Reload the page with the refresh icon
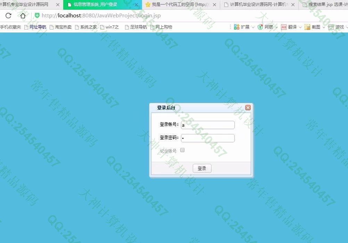Viewport: 348px width, 243px height. coord(8,16)
